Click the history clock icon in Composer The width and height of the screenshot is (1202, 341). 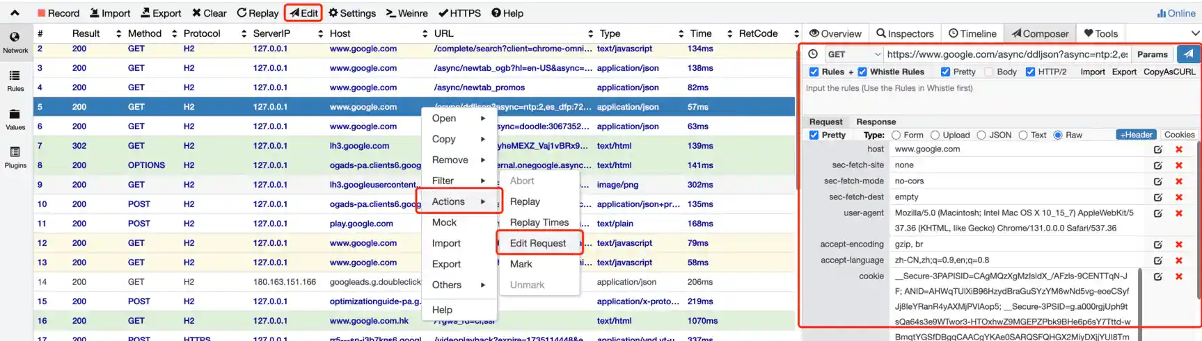coord(812,54)
